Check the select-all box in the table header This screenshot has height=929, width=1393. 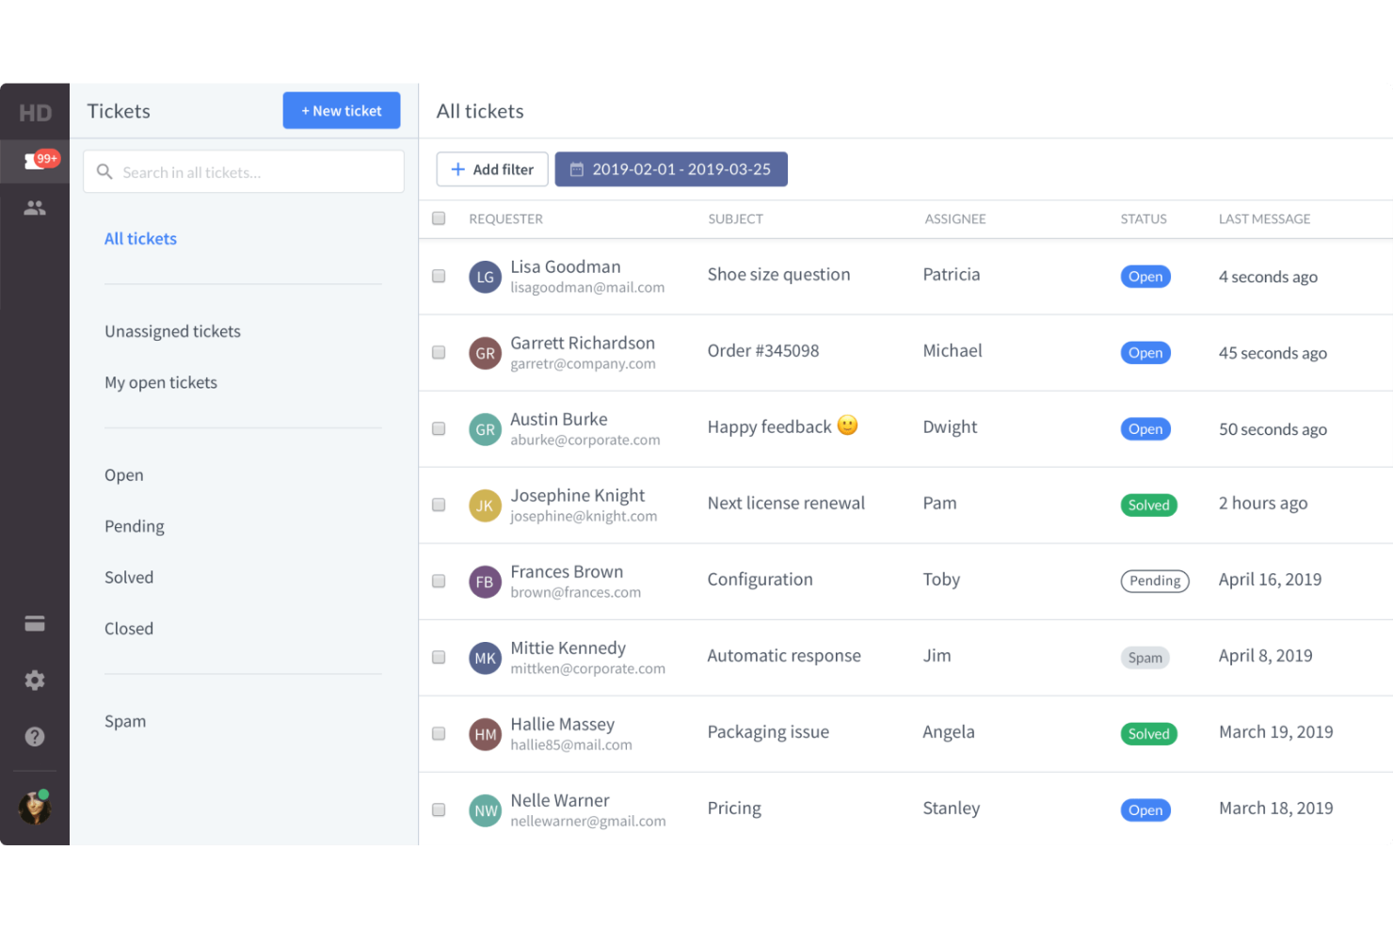pyautogui.click(x=438, y=217)
